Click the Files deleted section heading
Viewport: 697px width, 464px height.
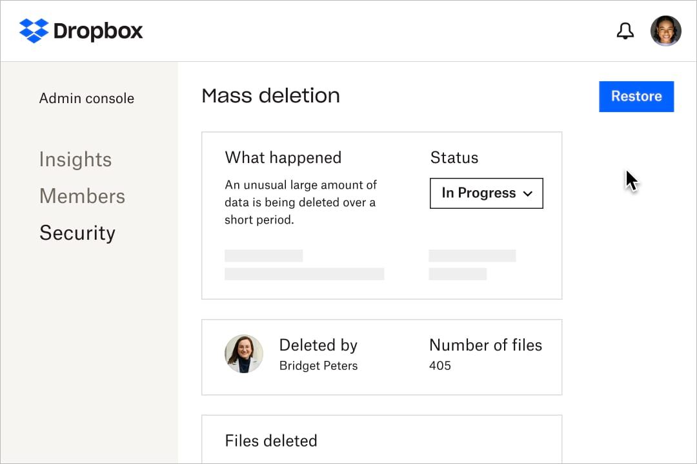pyautogui.click(x=271, y=441)
